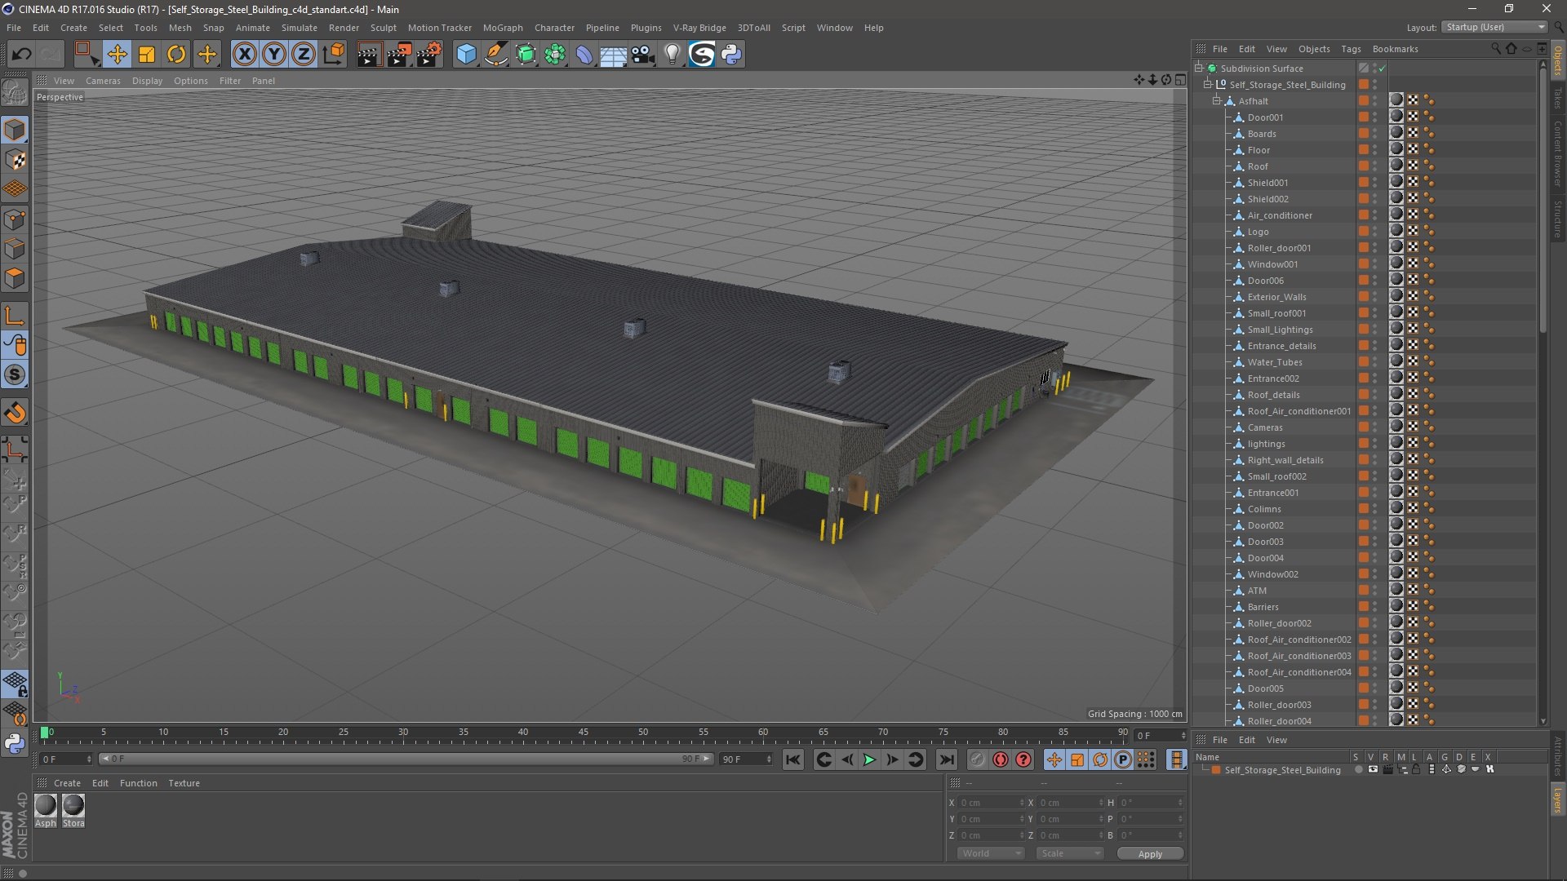Toggle X axis lock
This screenshot has width=1567, height=881.
tap(244, 55)
